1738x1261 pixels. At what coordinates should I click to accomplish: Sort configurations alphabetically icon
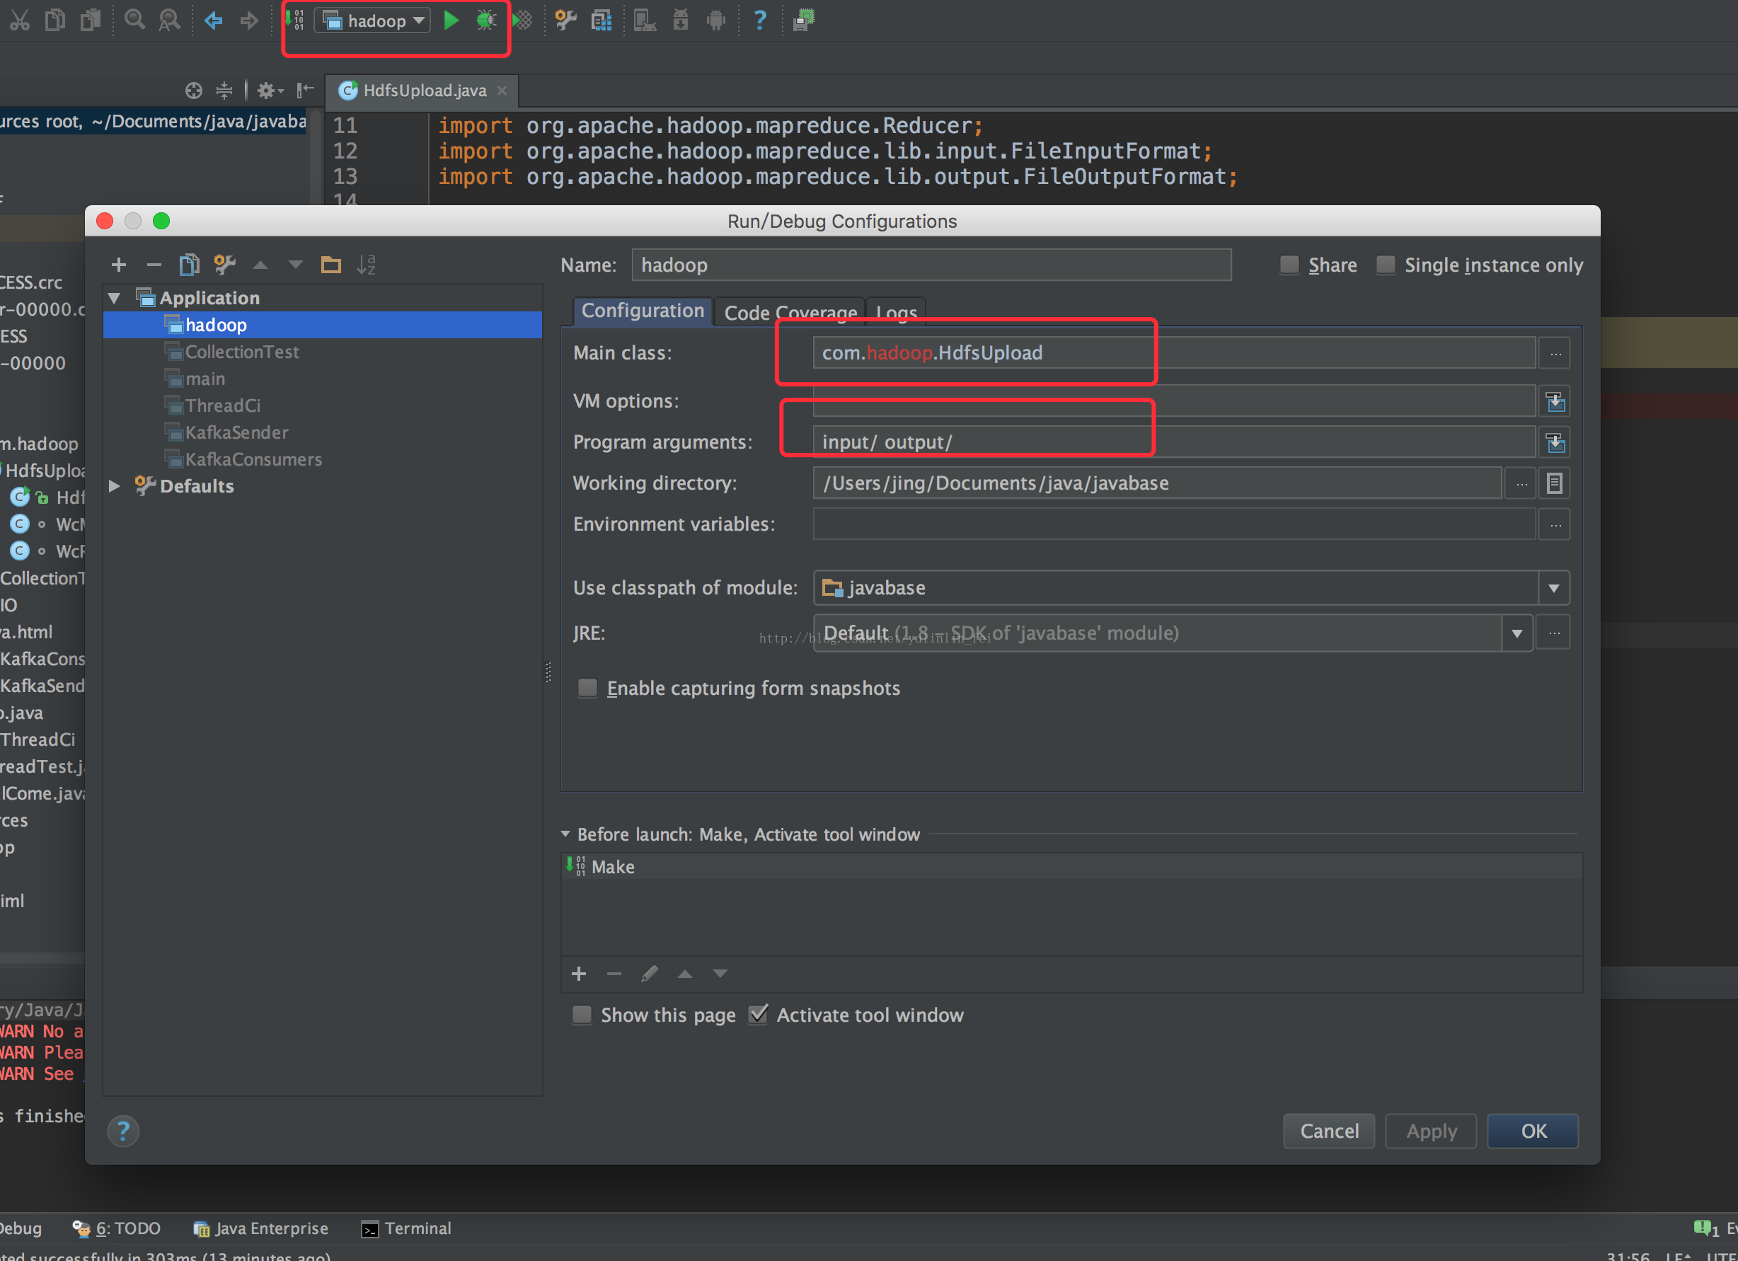click(x=367, y=265)
